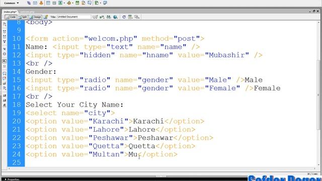Click the Images insert icon
This screenshot has height=181, width=322.
(x=60, y=3)
